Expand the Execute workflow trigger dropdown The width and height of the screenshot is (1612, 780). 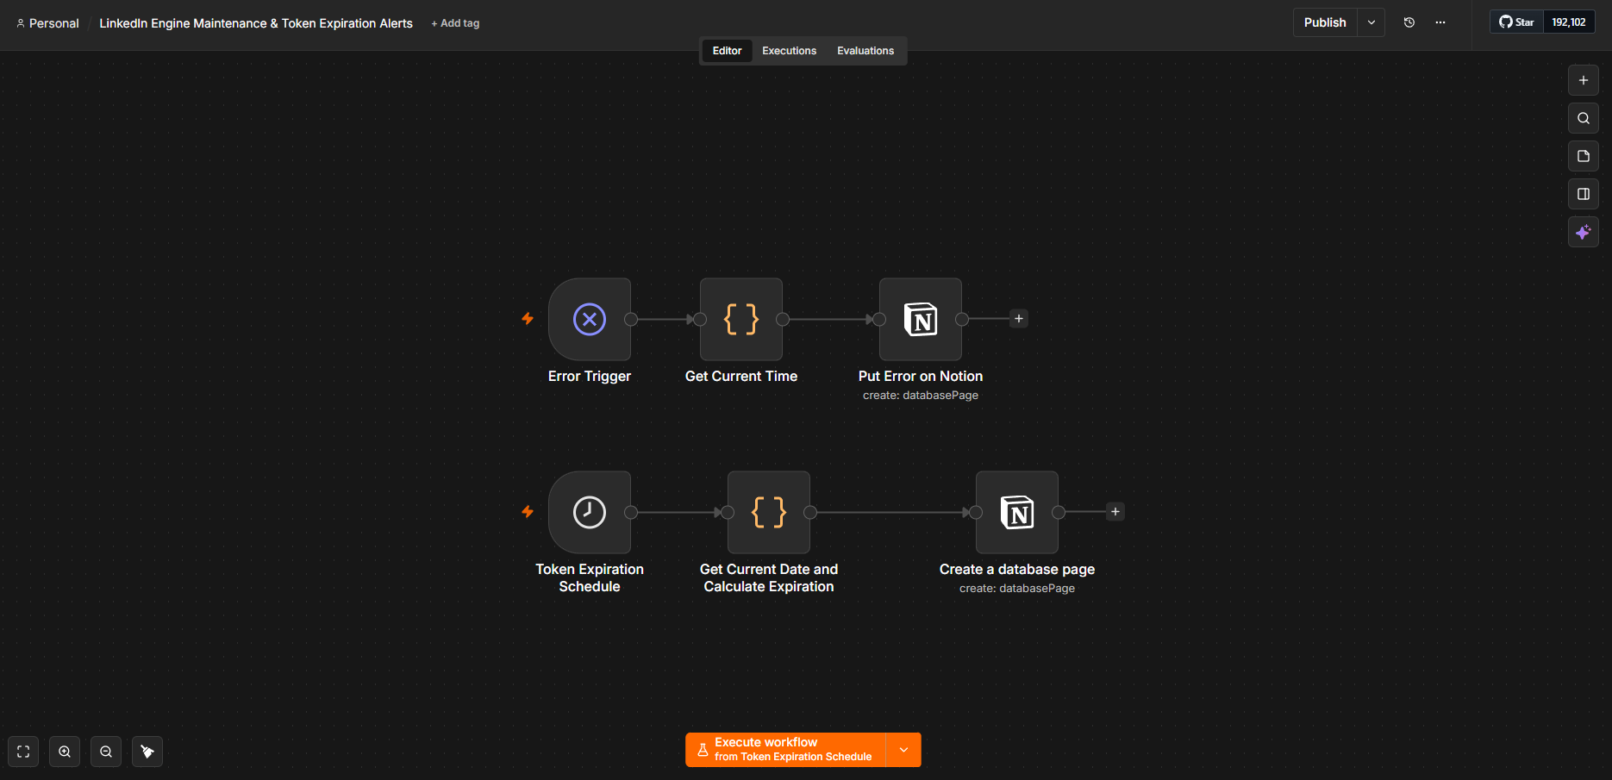coord(903,750)
